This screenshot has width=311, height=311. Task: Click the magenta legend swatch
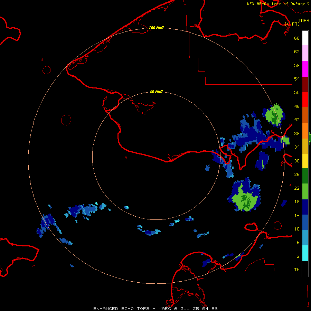coord(305,69)
